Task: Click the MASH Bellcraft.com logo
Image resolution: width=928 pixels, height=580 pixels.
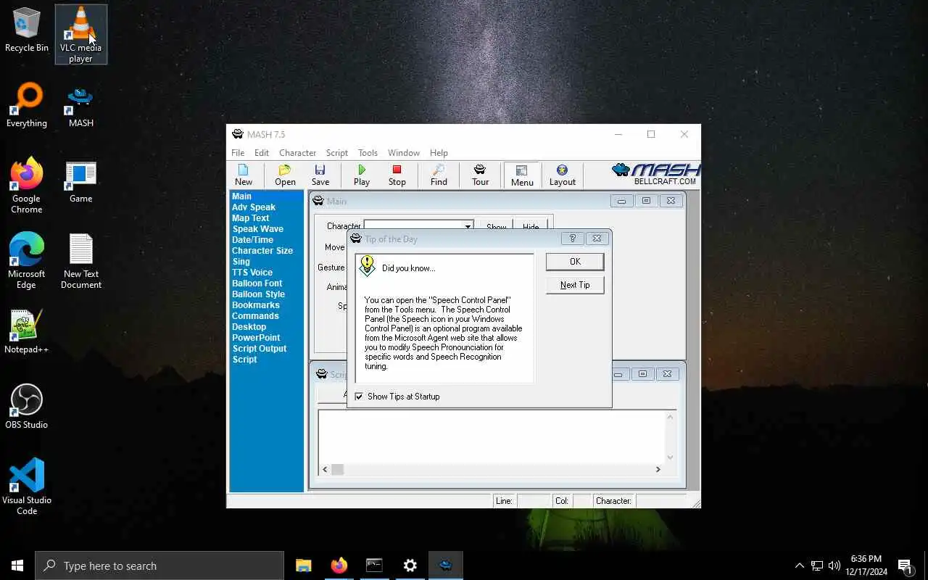Action: [655, 174]
